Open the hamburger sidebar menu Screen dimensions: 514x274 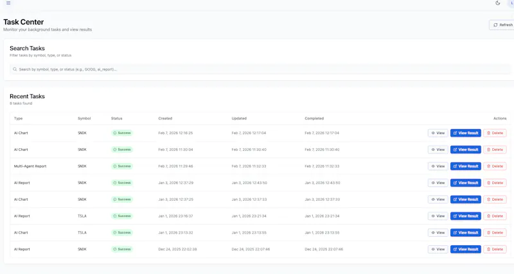coord(8,3)
